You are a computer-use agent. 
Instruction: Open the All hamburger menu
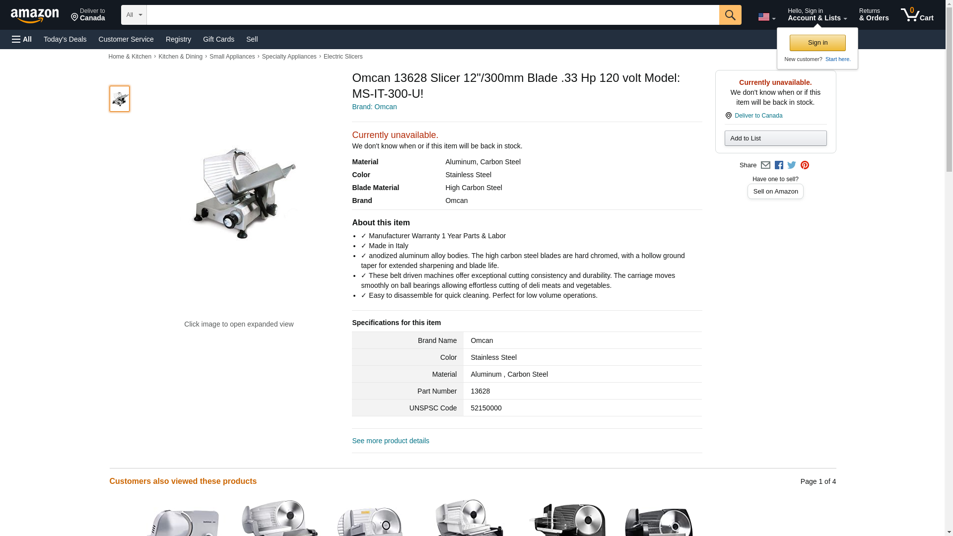(x=22, y=39)
